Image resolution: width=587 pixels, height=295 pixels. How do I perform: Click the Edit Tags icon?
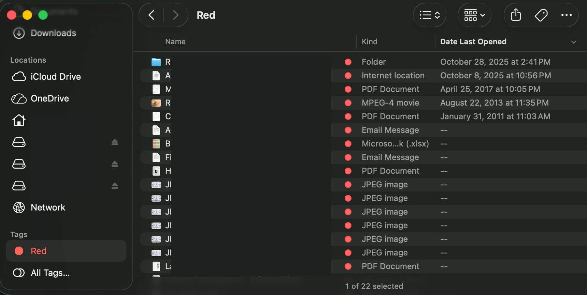(541, 15)
